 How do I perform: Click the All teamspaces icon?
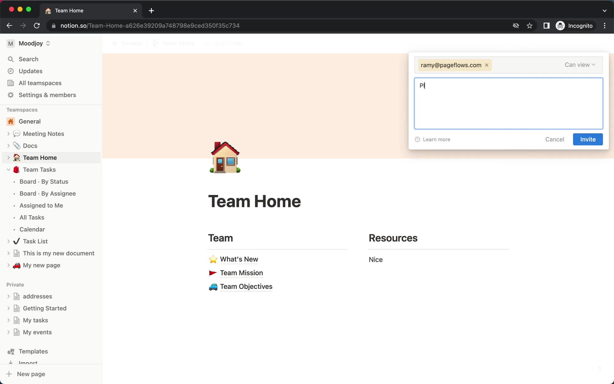(x=11, y=83)
